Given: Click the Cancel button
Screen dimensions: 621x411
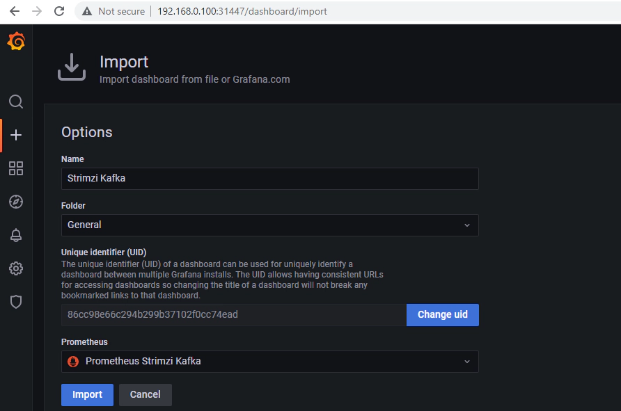Looking at the screenshot, I should [x=146, y=395].
